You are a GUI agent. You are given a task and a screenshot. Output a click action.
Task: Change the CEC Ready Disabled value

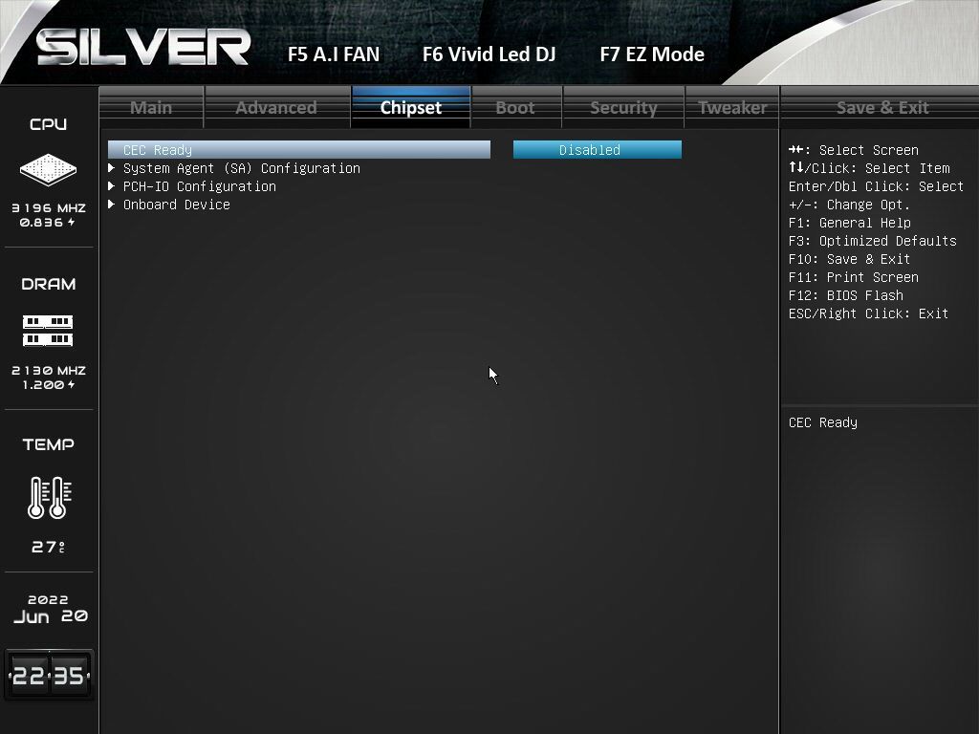tap(597, 150)
